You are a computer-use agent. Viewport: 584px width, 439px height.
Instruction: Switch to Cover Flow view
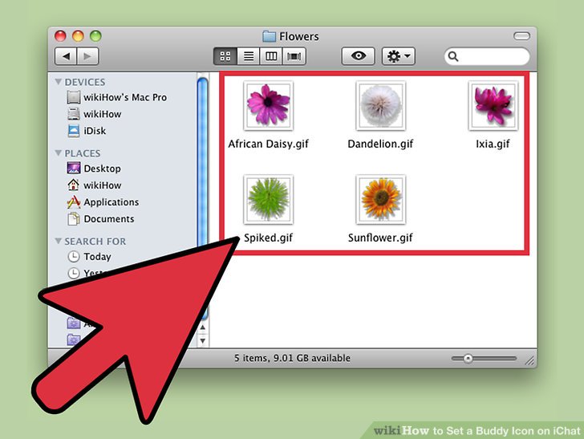(294, 56)
